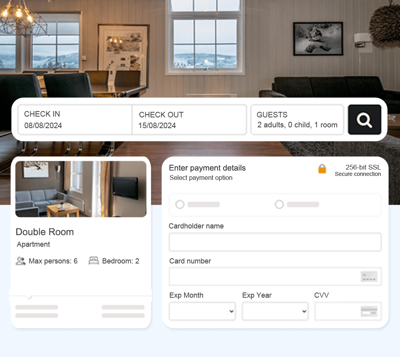This screenshot has width=400, height=357.
Task: Open the Guests selector field
Action: (297, 119)
